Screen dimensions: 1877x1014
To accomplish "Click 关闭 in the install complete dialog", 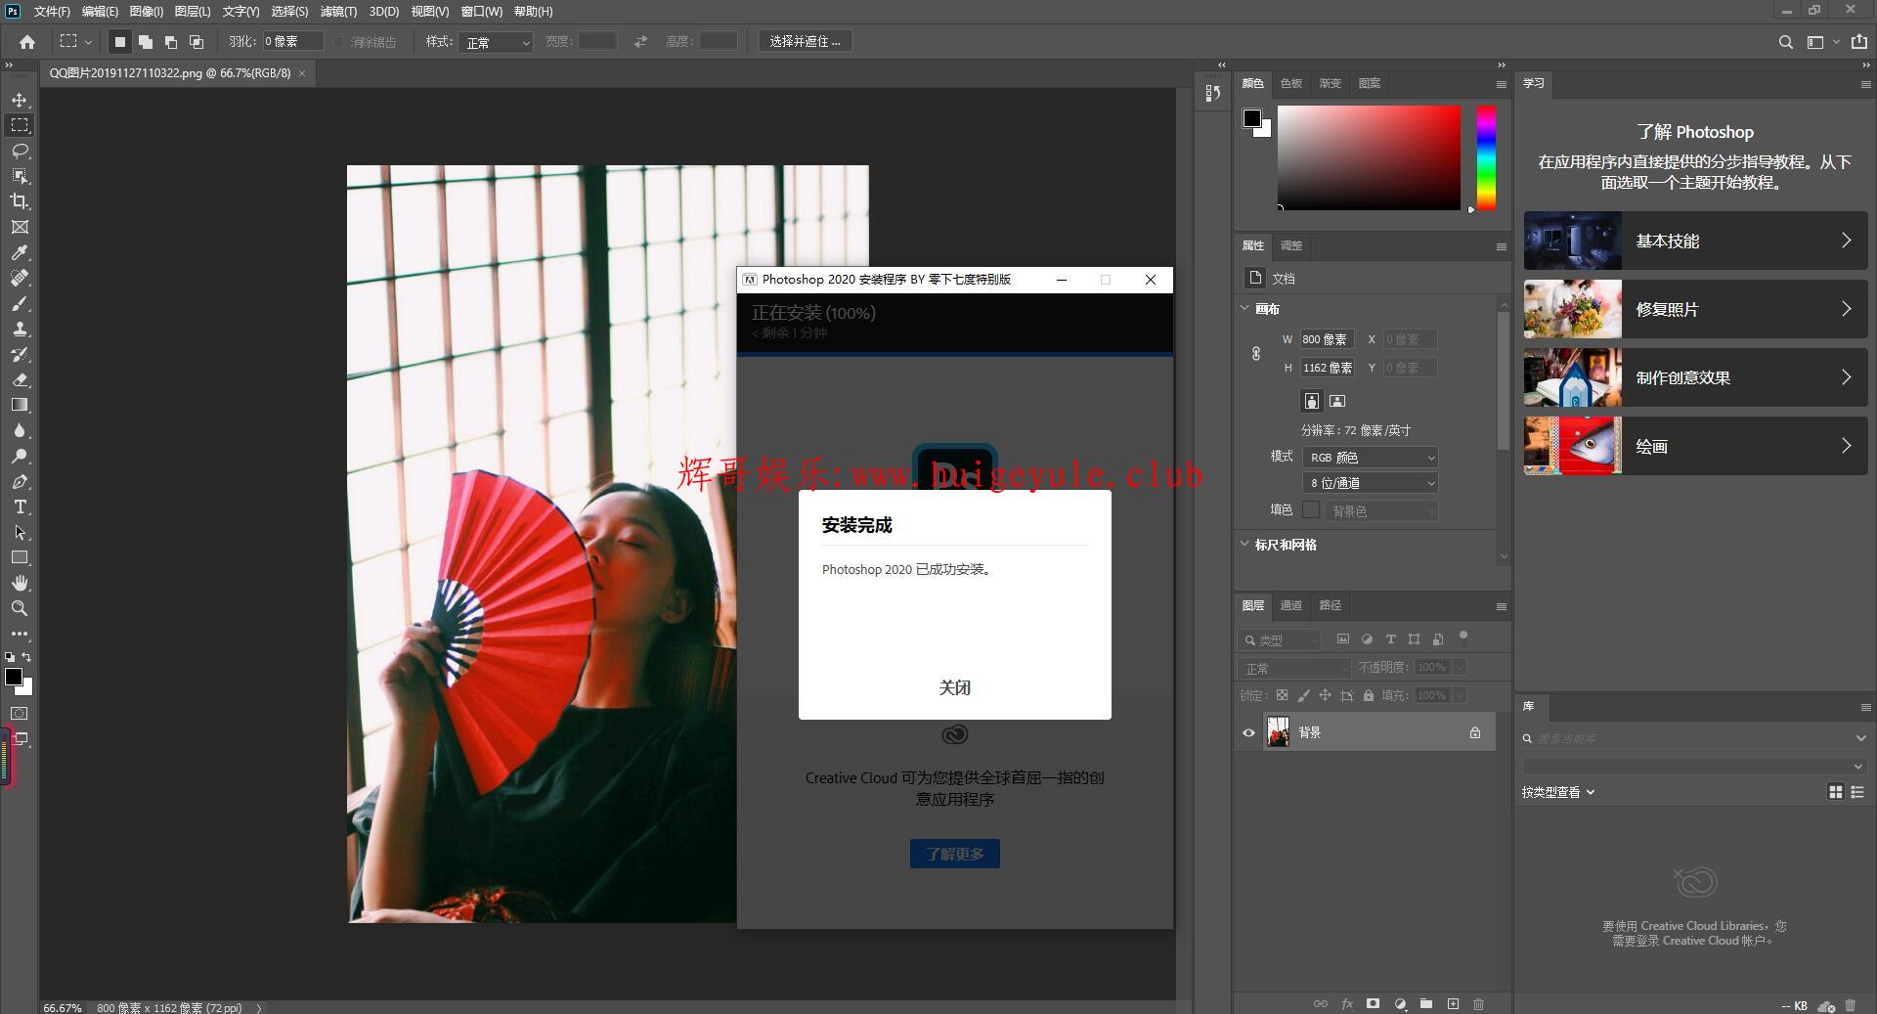I will [x=955, y=687].
